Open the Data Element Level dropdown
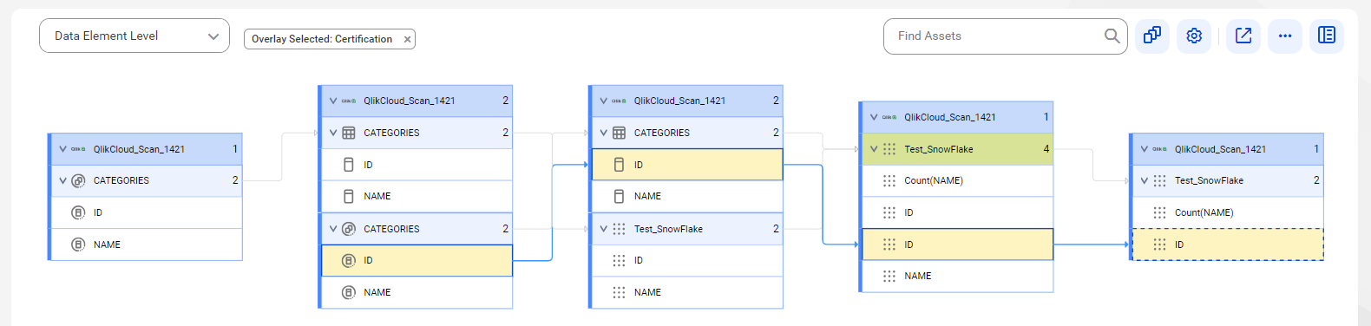Screen dimensions: 1371x326 [134, 36]
